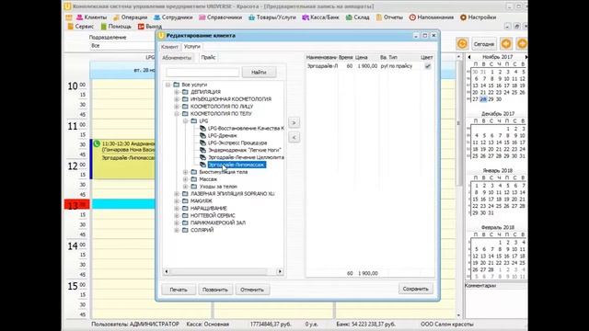
Task: Click the Подразделение dropdown showing Все
Action: (122, 46)
